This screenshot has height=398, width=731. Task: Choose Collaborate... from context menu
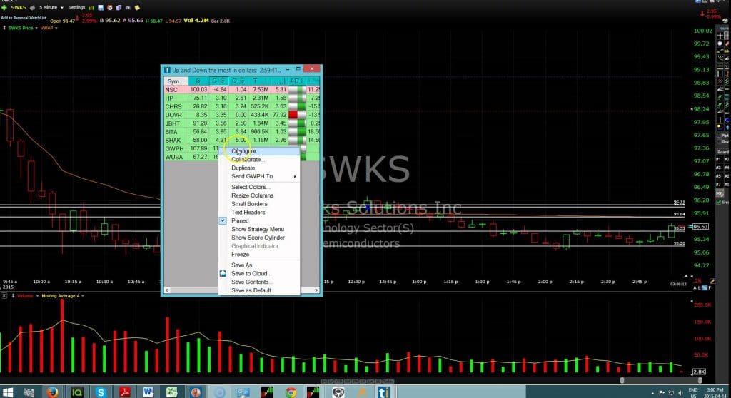pos(259,159)
